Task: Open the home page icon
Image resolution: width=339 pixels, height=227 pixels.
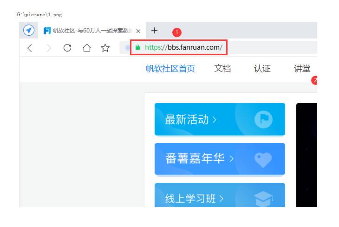Action: (87, 48)
